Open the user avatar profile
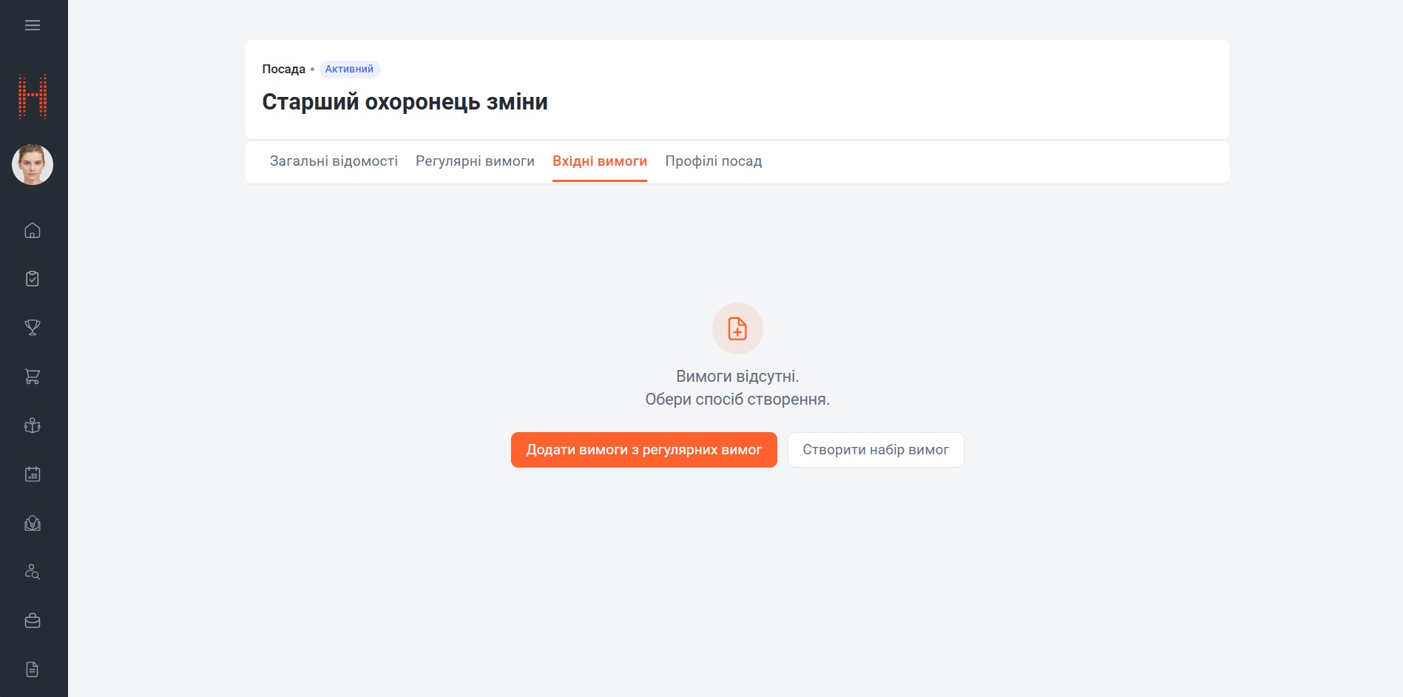Screen dimensions: 1403x697 (x=33, y=164)
